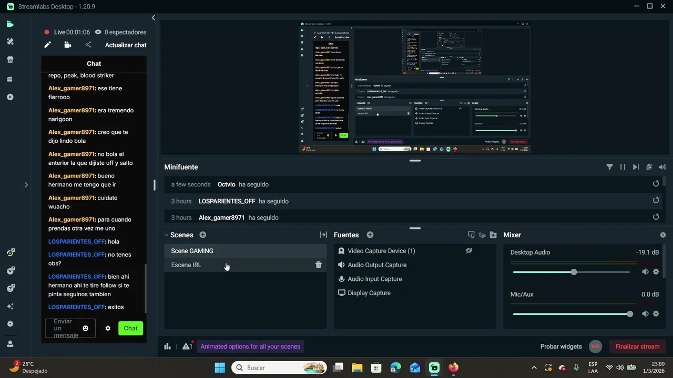Click the share icon in the live bar
The width and height of the screenshot is (673, 378).
[88, 45]
